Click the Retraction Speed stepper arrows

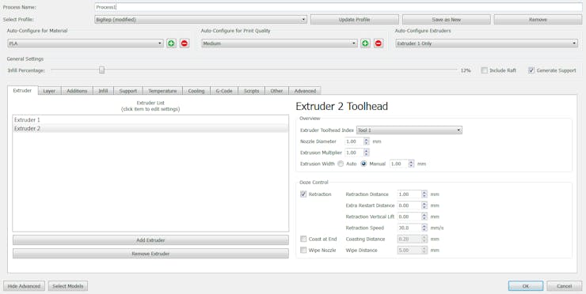tap(424, 228)
